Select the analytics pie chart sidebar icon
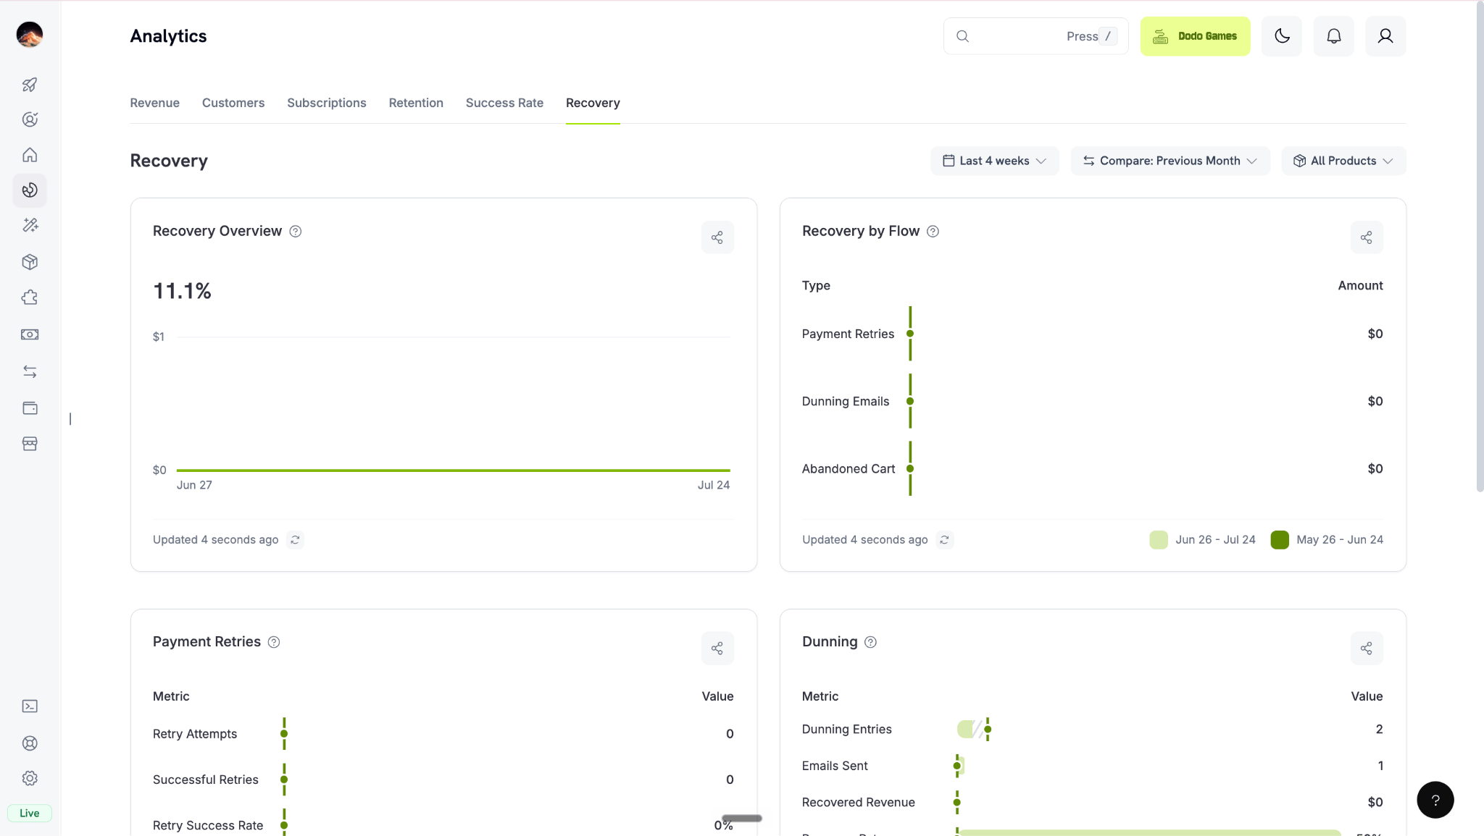 30,190
